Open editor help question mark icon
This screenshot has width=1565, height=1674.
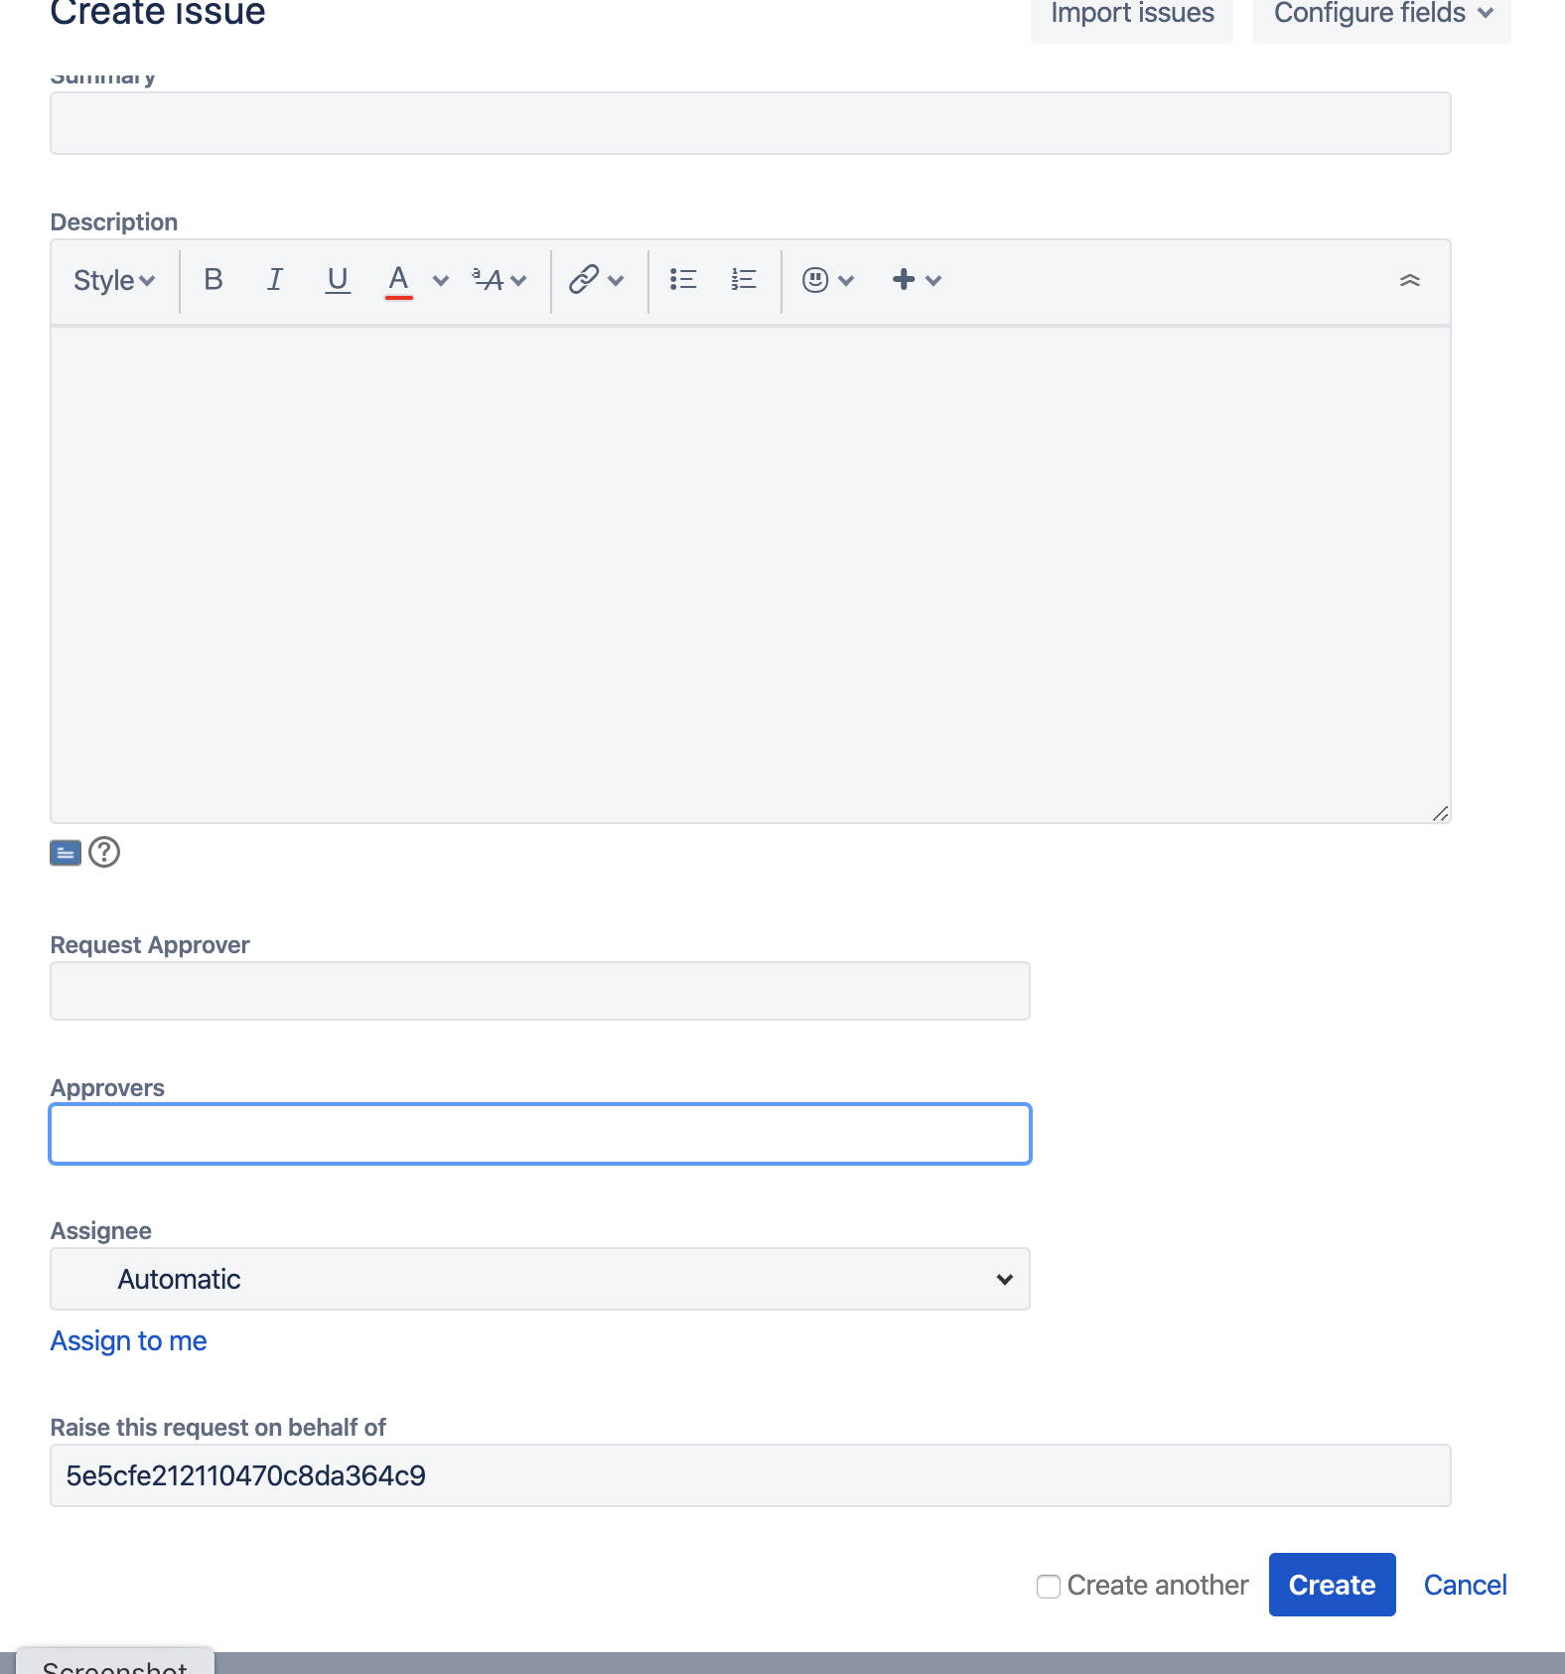pos(104,852)
